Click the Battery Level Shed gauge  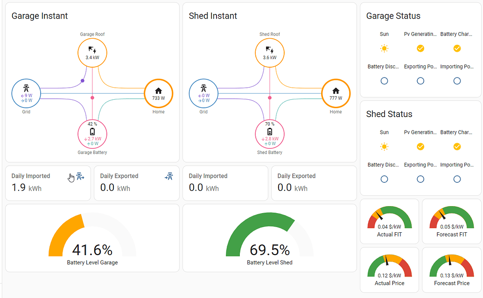(270, 238)
